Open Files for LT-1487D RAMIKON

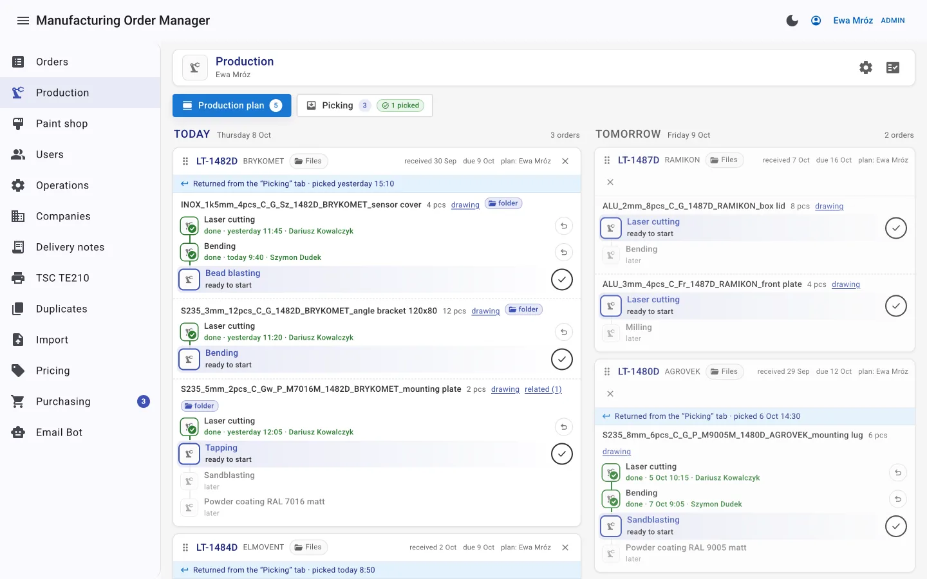pyautogui.click(x=724, y=160)
